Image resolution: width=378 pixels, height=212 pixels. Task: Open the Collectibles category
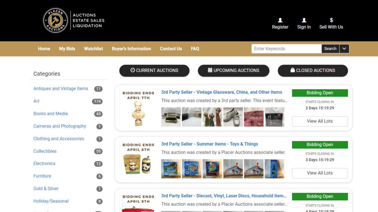[45, 151]
